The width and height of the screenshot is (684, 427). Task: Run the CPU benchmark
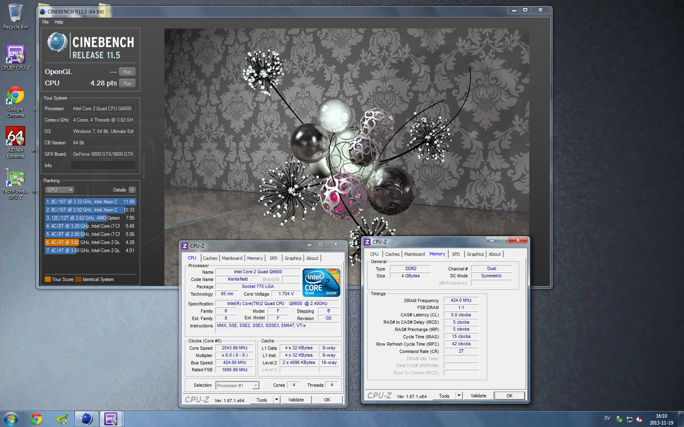point(127,83)
